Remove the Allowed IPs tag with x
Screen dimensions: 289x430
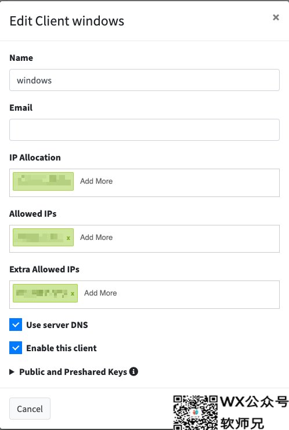[x=68, y=238]
